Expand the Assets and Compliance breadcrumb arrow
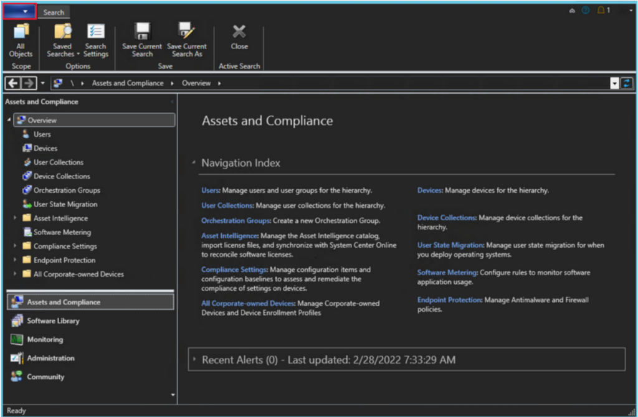 (172, 83)
